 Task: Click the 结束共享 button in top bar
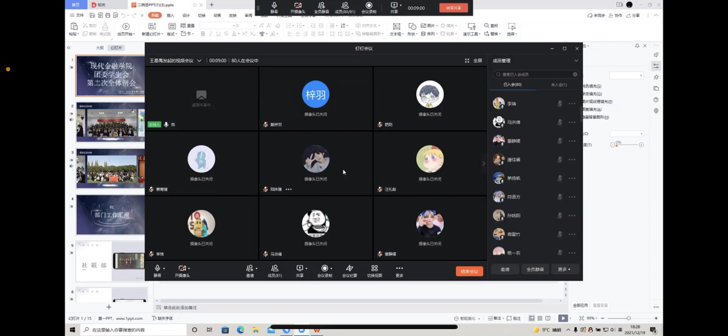(454, 8)
